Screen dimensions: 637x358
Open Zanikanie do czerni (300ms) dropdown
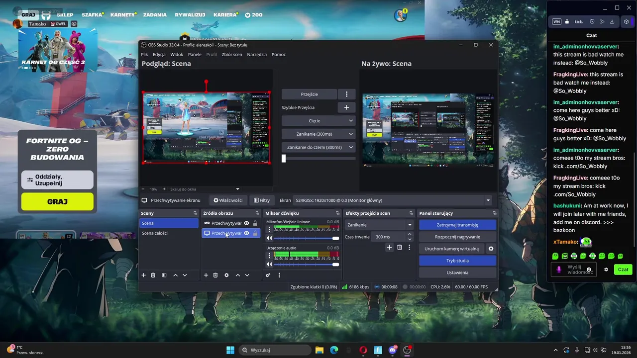coord(318,147)
